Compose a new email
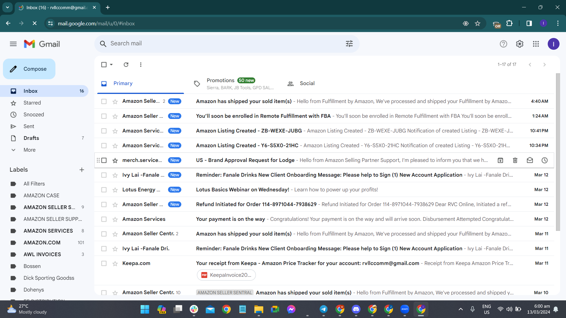 tap(29, 69)
